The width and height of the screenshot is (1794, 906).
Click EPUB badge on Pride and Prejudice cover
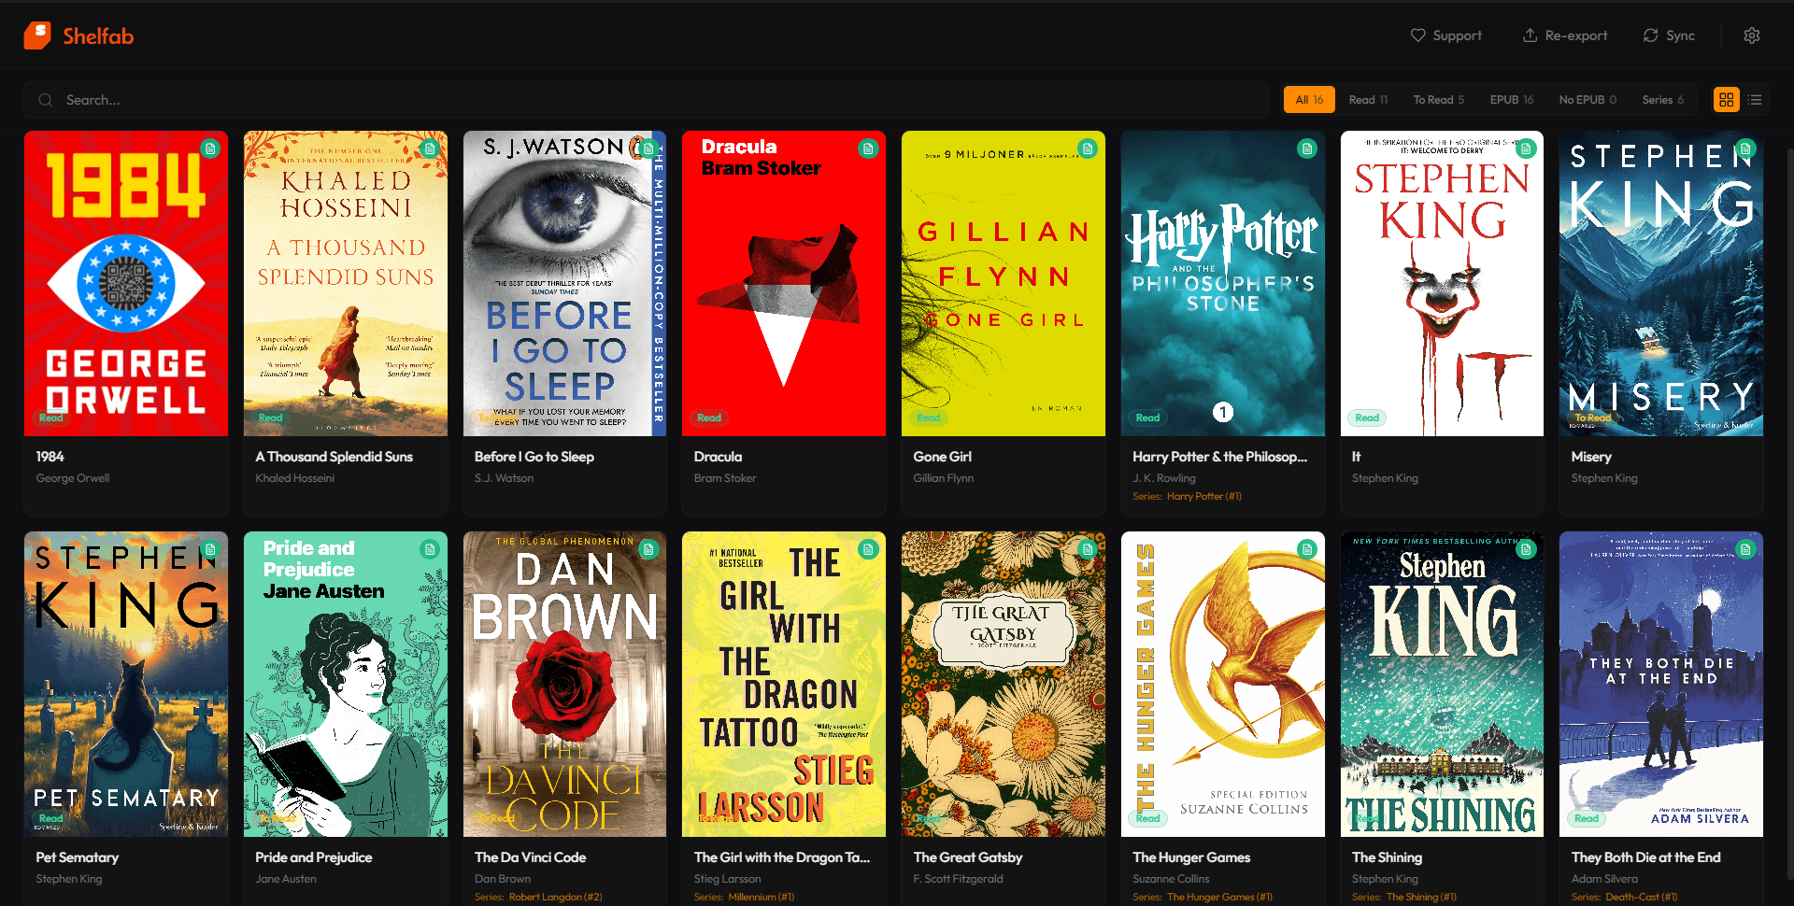430,549
